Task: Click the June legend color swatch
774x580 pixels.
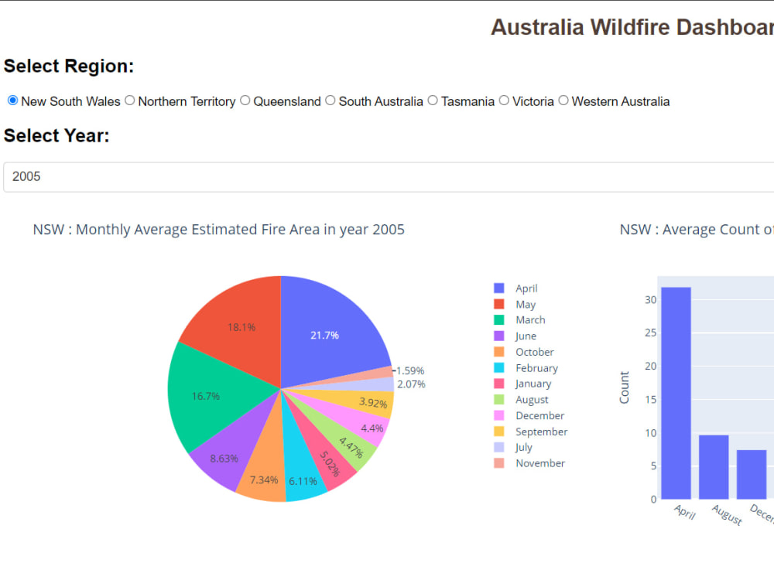Action: coord(499,336)
